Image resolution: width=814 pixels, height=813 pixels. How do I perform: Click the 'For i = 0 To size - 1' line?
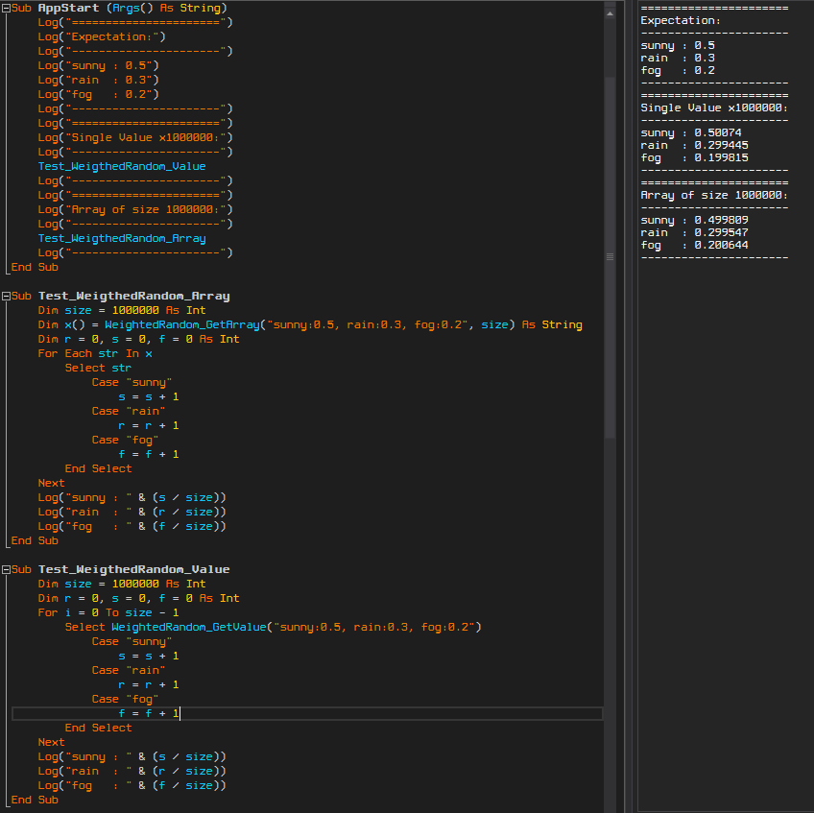point(108,612)
